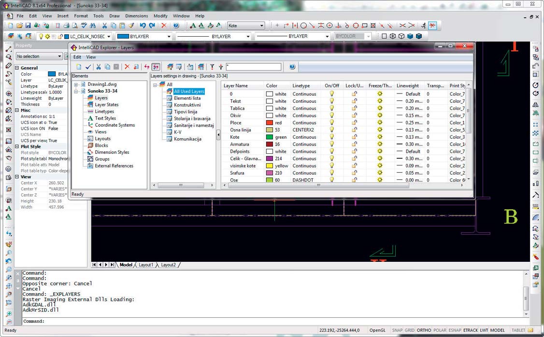Click the yellow swatch for visinske kote layer

click(270, 166)
